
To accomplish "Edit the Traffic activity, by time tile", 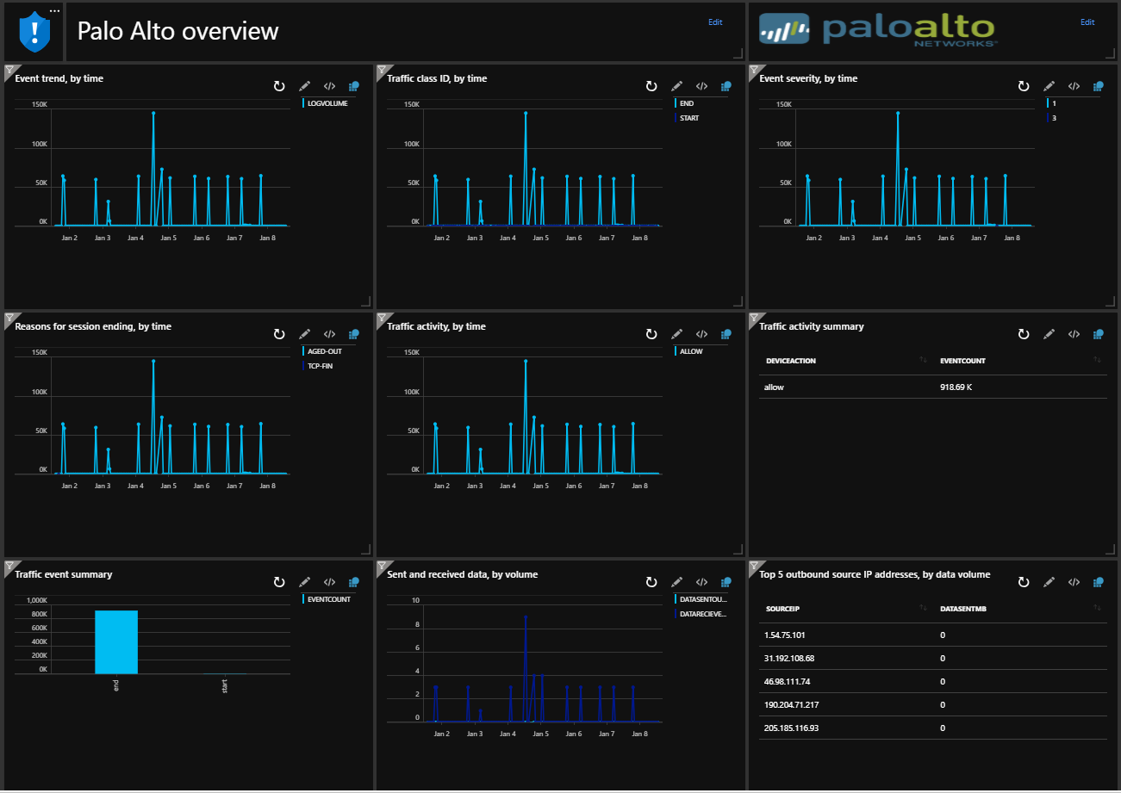I will (676, 334).
